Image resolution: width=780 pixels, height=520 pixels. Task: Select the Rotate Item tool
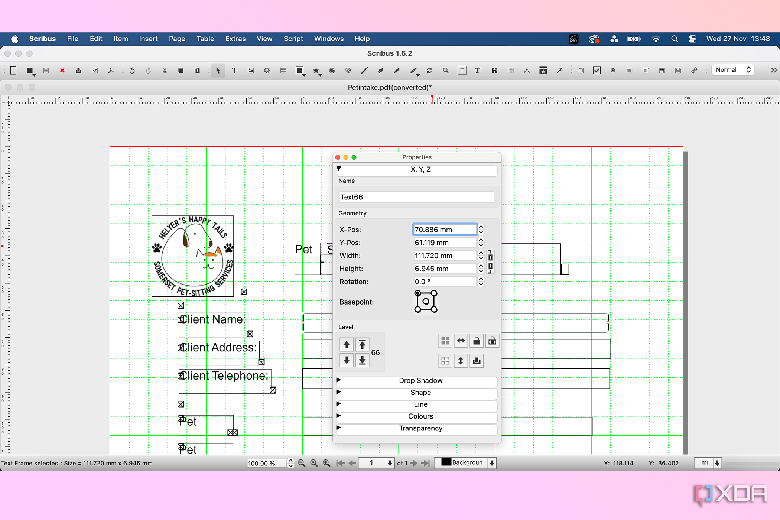(429, 71)
